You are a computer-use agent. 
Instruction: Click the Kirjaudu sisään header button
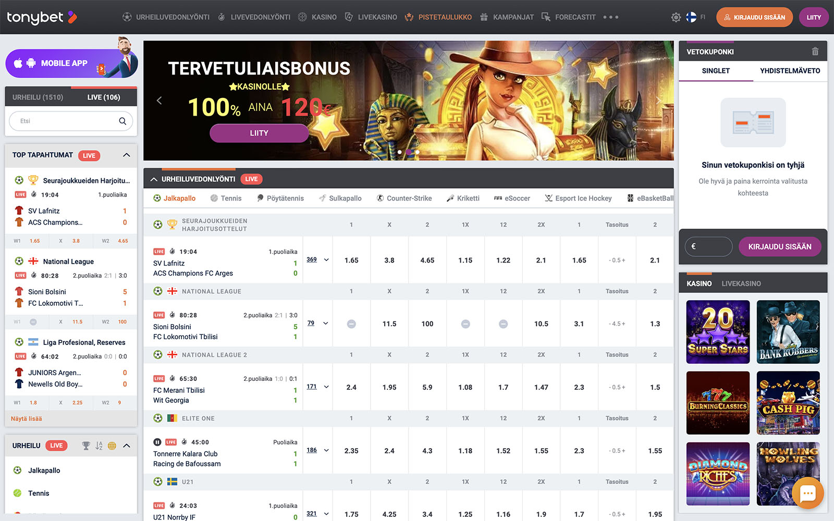point(754,17)
